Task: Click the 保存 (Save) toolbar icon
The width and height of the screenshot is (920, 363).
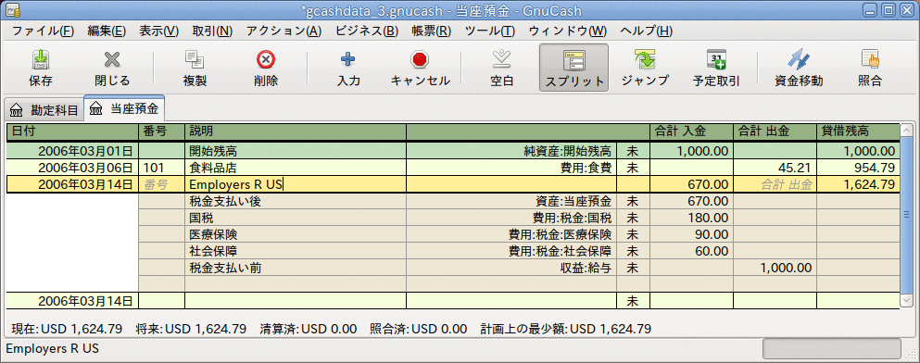Action: tap(40, 59)
